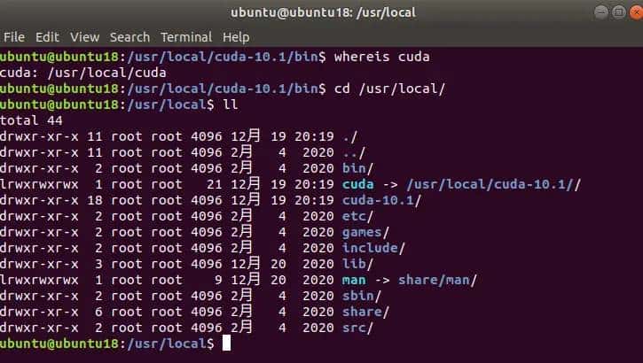Click the 'cuda: /usr/local/cuda' output line

(82, 73)
